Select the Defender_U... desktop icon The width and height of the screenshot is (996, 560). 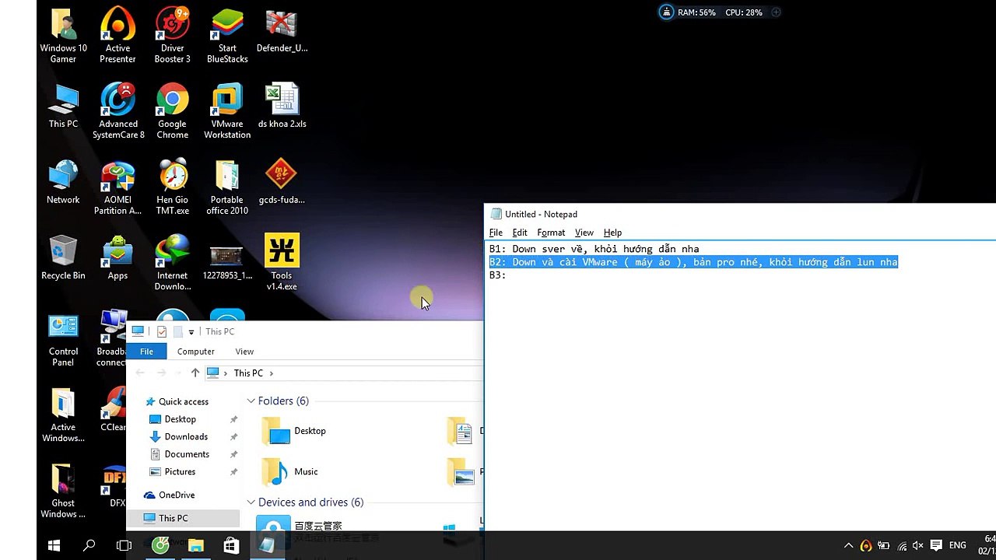click(282, 31)
